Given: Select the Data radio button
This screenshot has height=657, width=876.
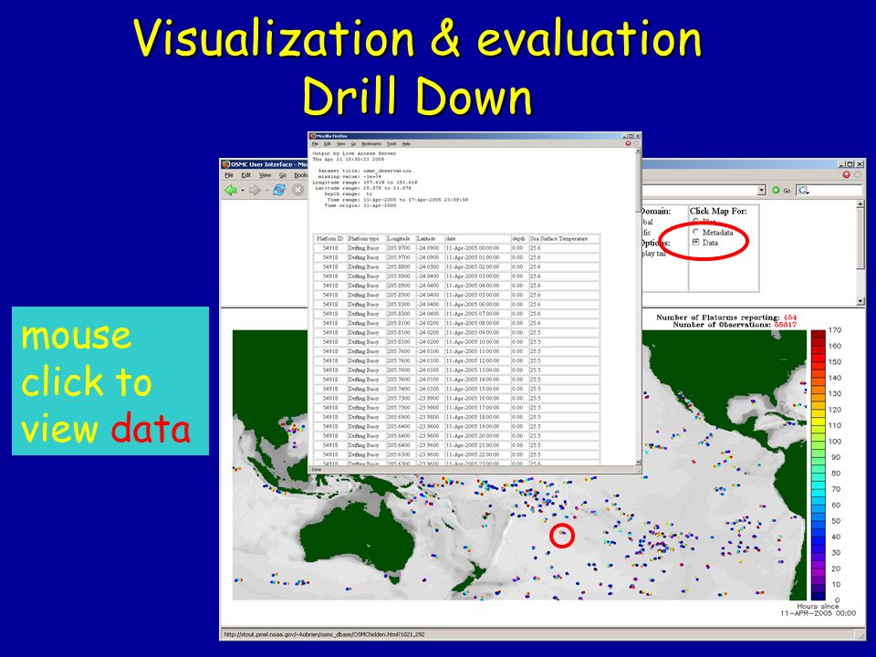Looking at the screenshot, I should [695, 243].
